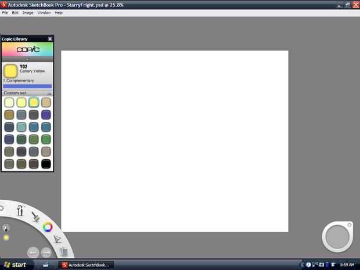Image resolution: width=360 pixels, height=270 pixels.
Task: Open the Brush palette lagoon icon
Action: (35, 216)
